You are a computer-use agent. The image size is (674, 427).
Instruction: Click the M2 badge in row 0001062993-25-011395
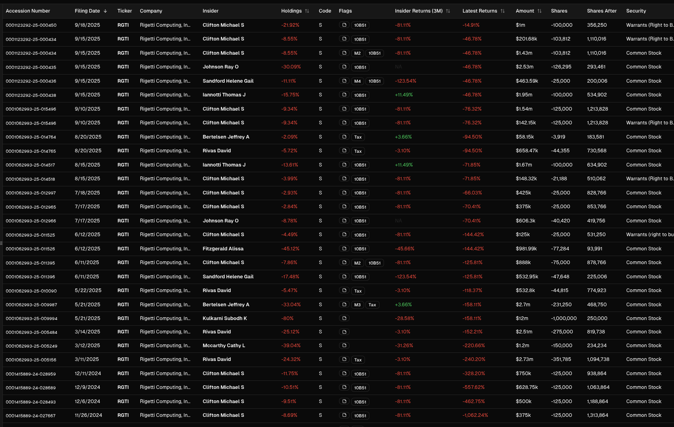click(x=357, y=263)
